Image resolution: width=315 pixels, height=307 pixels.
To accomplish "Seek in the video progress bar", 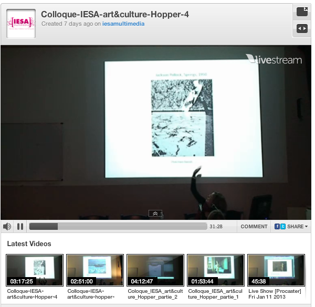I will (x=118, y=227).
